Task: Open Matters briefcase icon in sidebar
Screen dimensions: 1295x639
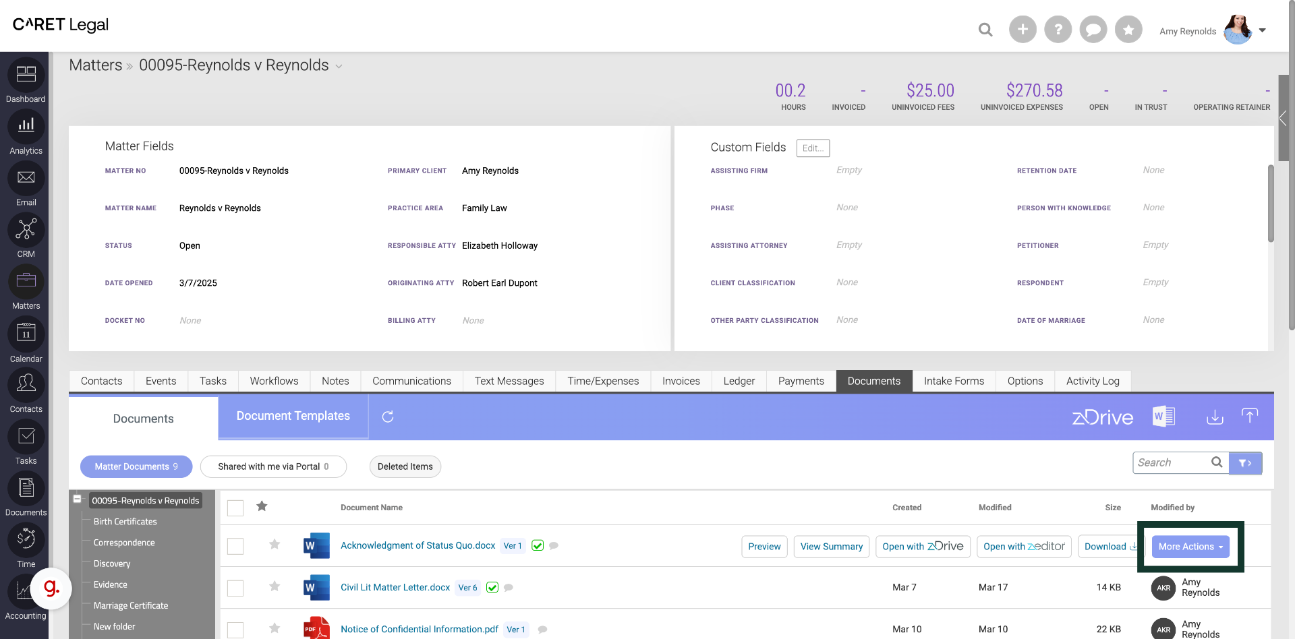Action: pyautogui.click(x=26, y=281)
